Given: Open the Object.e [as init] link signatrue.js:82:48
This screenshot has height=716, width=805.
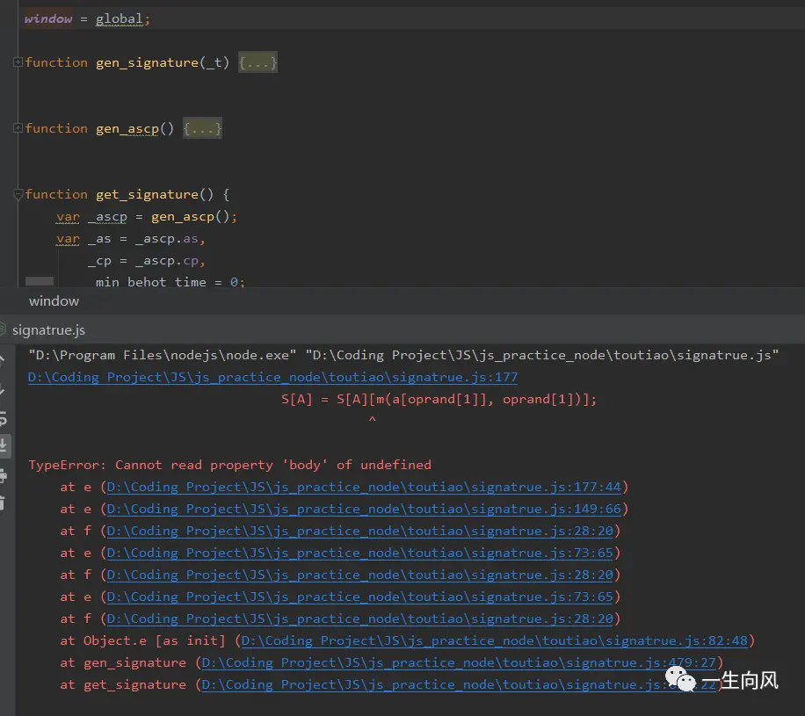Looking at the screenshot, I should point(495,641).
